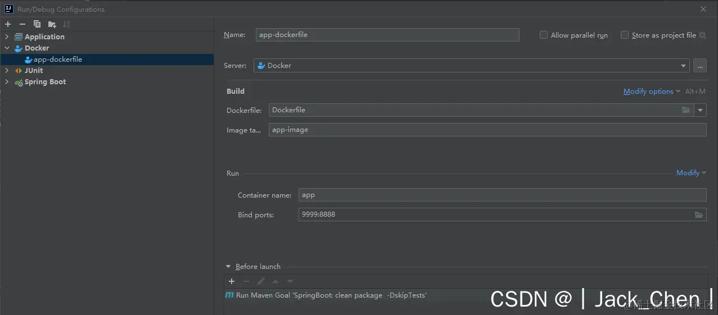The image size is (718, 315).
Task: Click the IntelliJ IDEA logo icon
Action: [x=9, y=9]
